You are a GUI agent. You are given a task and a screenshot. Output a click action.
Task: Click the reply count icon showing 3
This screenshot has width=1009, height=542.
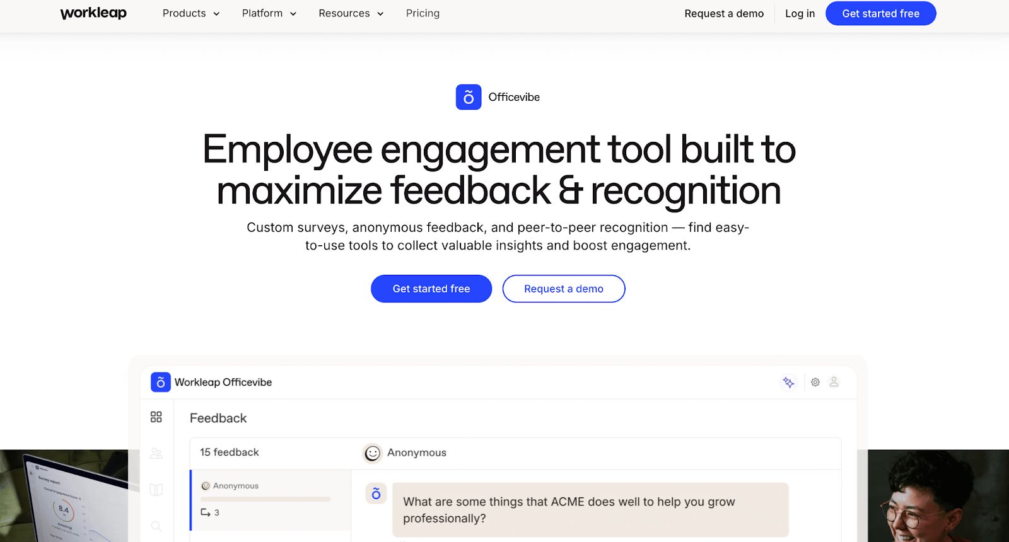click(x=206, y=512)
